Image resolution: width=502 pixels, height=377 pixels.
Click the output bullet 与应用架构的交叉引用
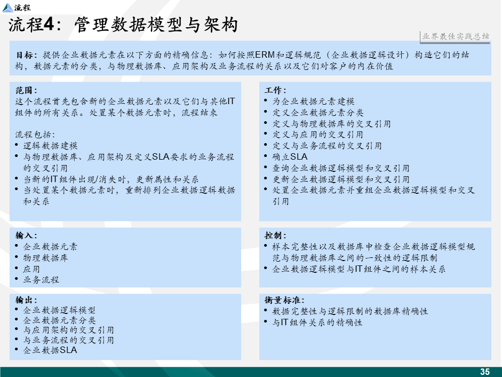point(68,330)
